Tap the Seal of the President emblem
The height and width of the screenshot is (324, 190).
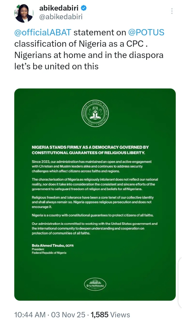pos(95,113)
